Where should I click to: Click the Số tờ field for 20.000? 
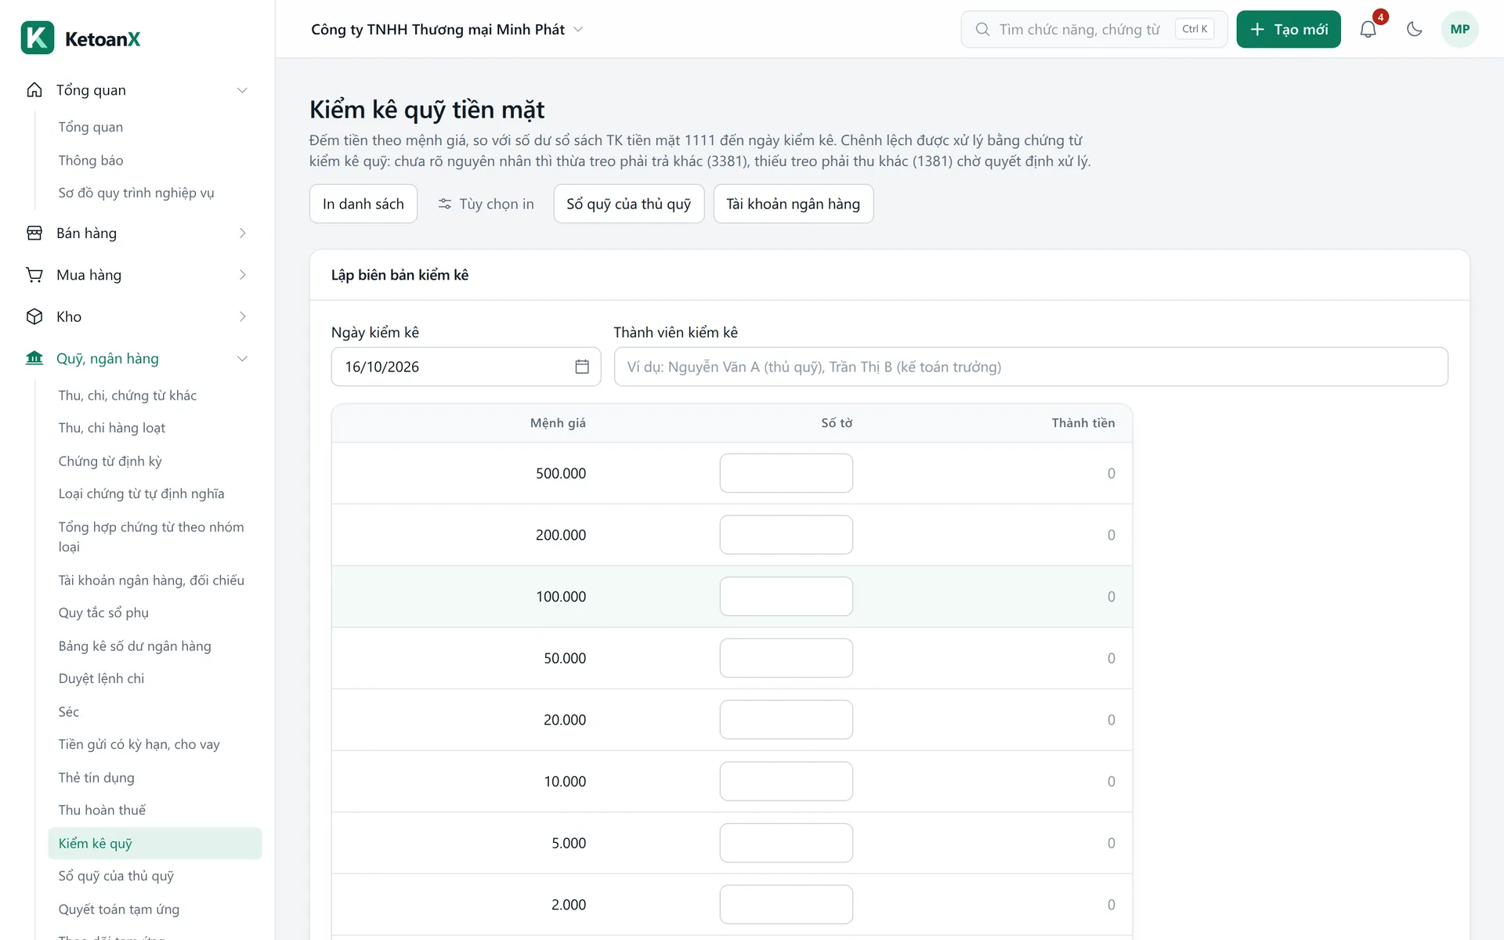[786, 720]
